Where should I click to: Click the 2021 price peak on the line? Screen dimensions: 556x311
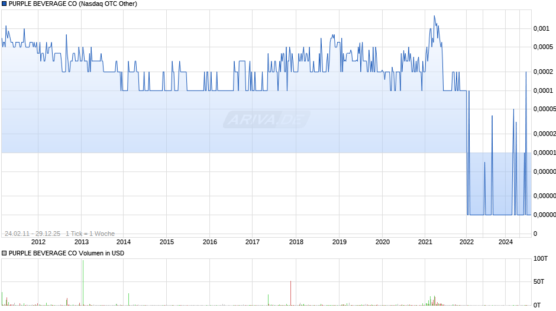pos(434,17)
